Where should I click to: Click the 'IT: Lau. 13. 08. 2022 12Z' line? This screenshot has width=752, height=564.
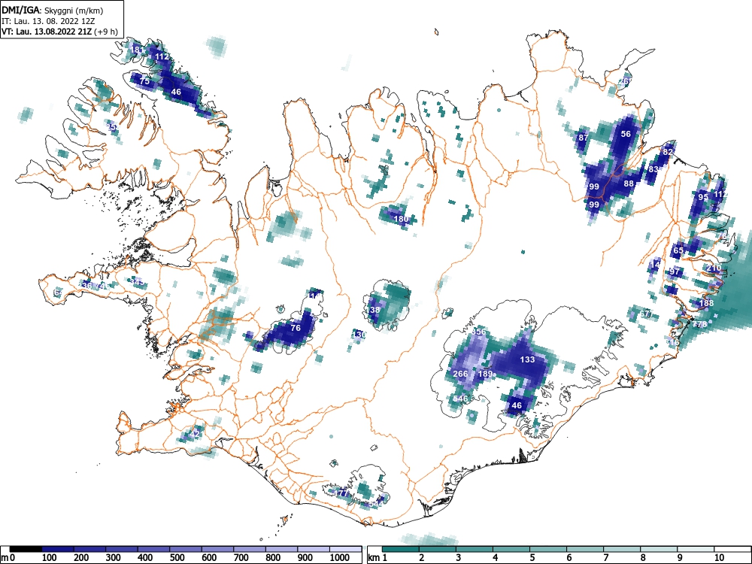[x=48, y=21]
